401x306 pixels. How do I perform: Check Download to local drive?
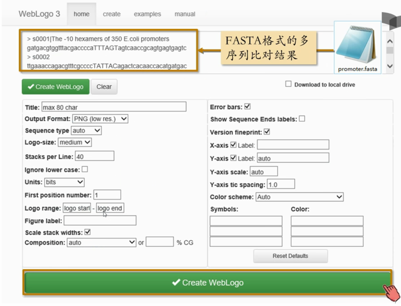pos(288,84)
